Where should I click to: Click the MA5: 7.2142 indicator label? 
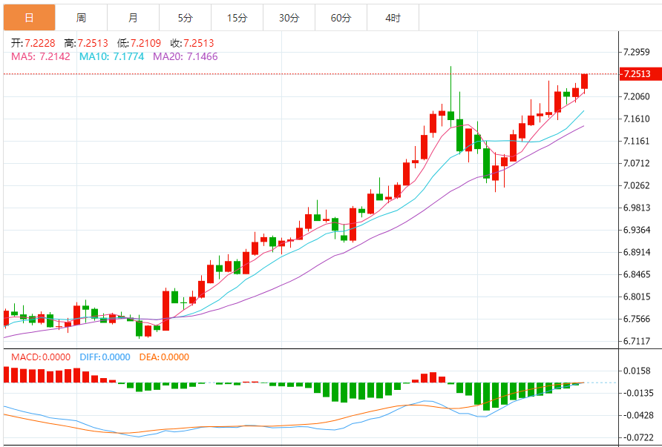41,56
